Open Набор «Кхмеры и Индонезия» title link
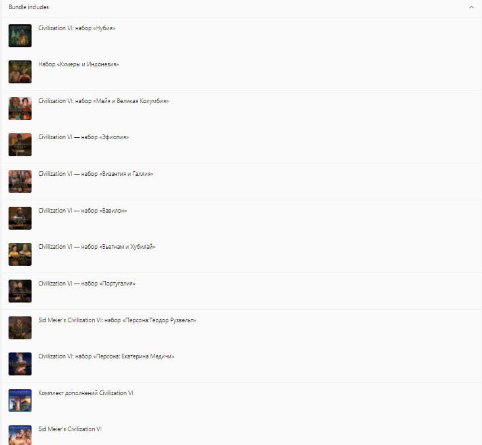482x445 pixels. tap(79, 64)
